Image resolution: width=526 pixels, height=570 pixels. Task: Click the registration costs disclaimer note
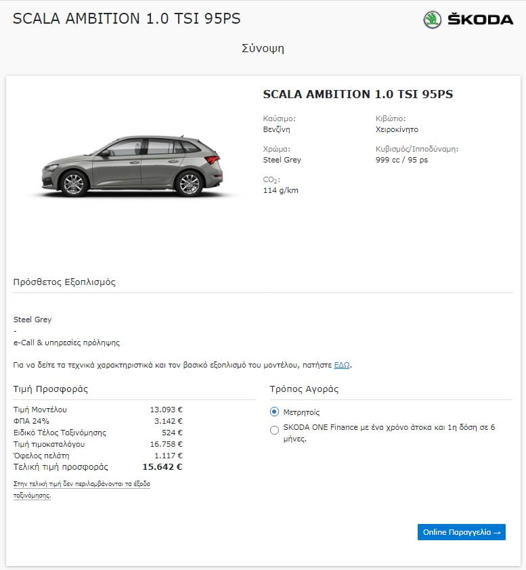coord(82,489)
